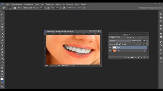The image size is (163, 91).
Task: Enable Восстановить историю checkbox
Action: 68,8
